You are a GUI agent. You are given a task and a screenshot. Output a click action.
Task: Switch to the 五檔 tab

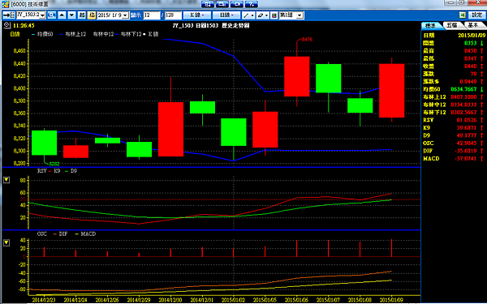452,25
